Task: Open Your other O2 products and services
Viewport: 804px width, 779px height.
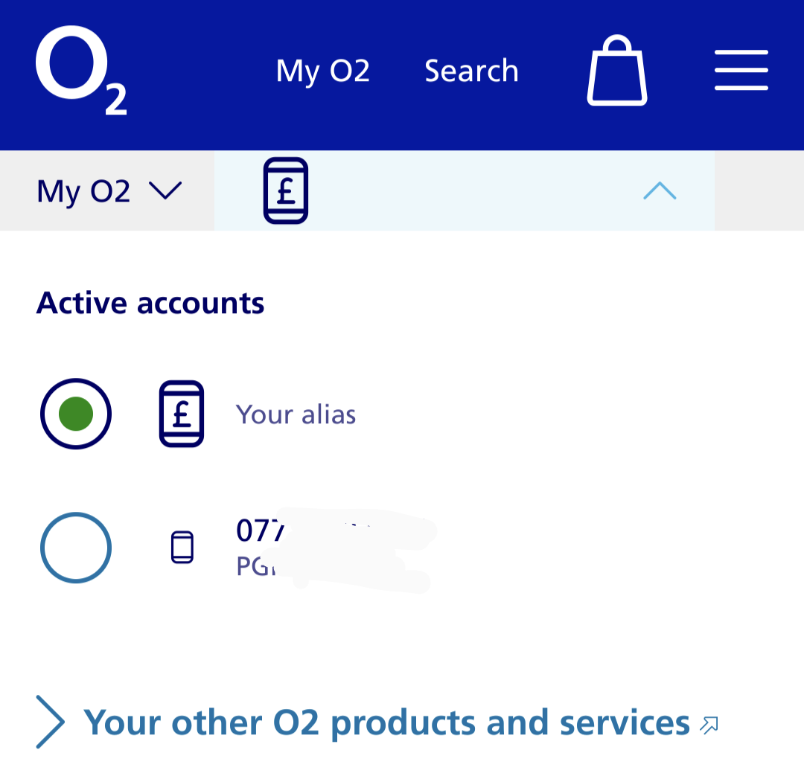Action: [387, 721]
